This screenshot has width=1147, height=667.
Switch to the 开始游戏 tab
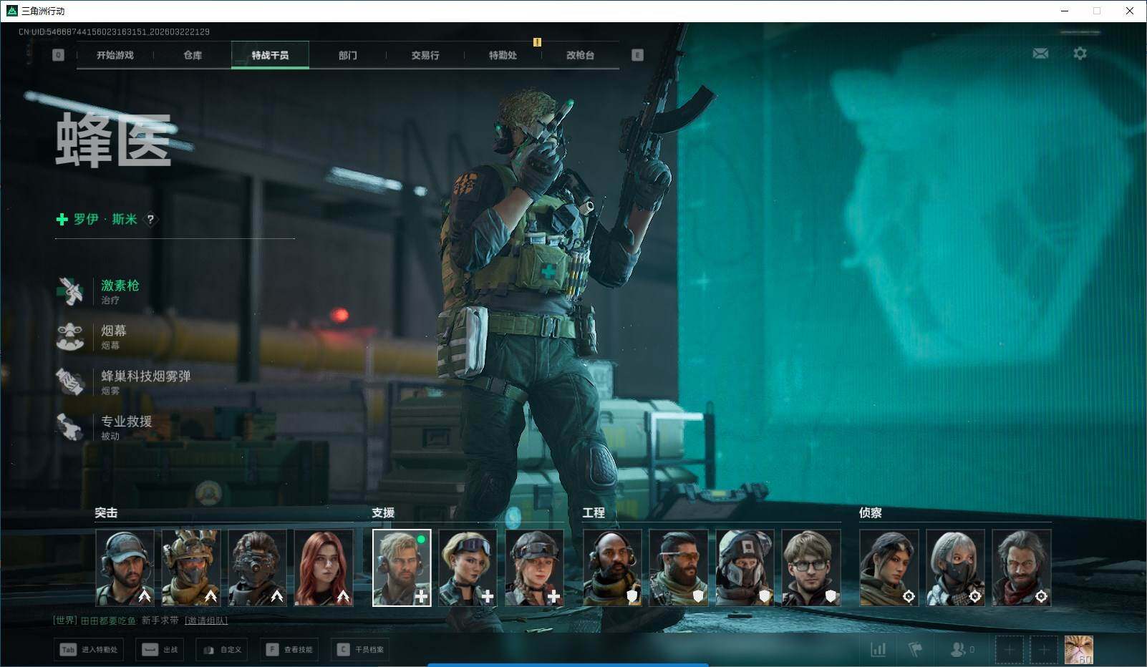(115, 55)
